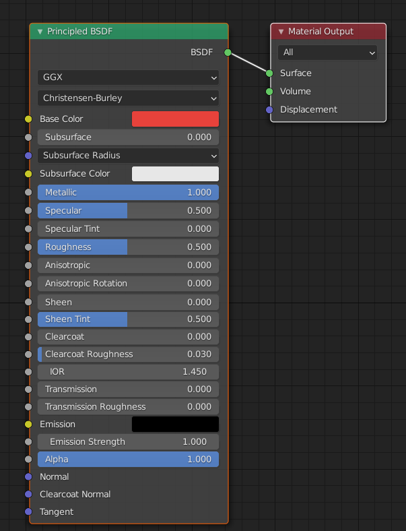This screenshot has height=531, width=406.
Task: Open the Christensen-Burley subsurface method dropdown
Action: click(128, 98)
